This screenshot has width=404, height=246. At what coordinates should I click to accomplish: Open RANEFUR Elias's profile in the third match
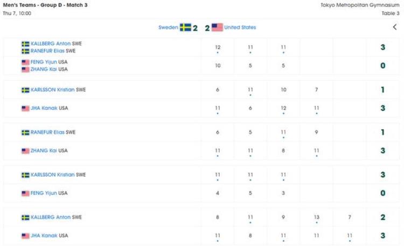click(x=48, y=132)
